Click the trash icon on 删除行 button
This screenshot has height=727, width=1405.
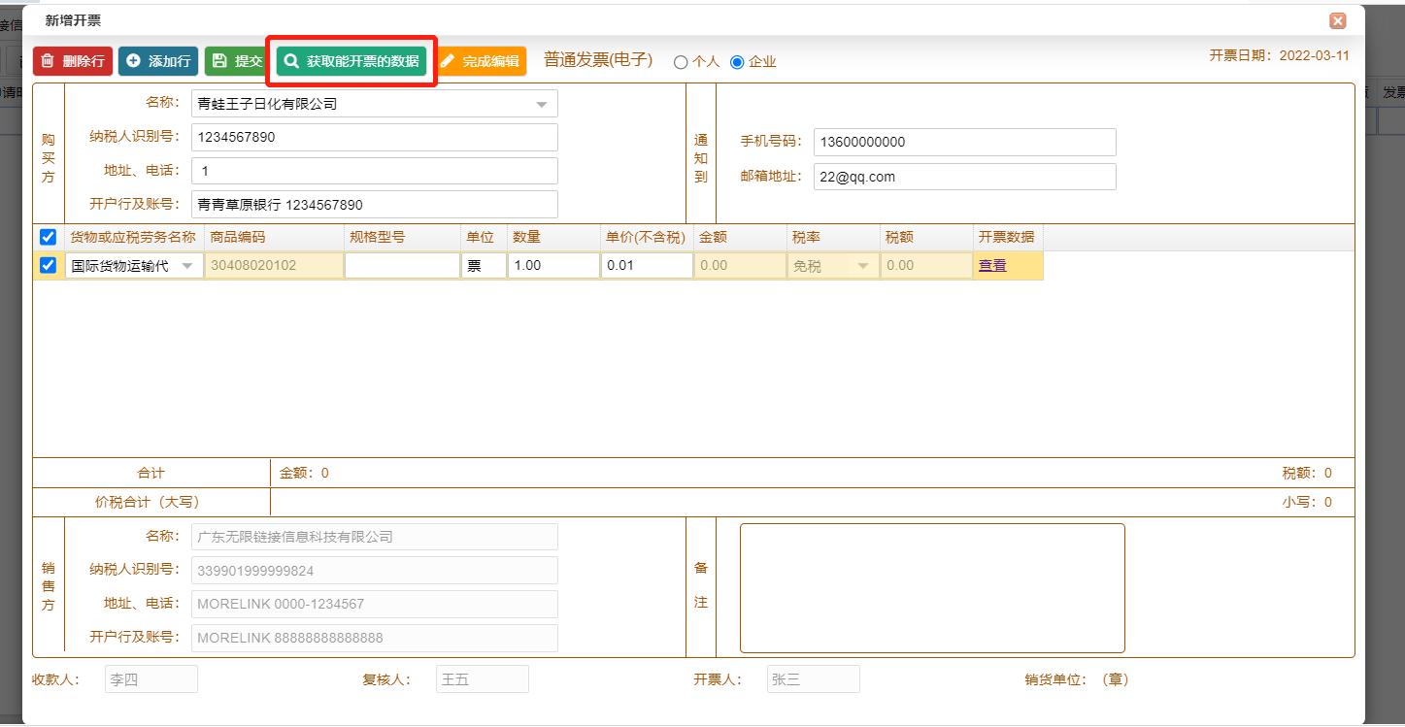[48, 61]
